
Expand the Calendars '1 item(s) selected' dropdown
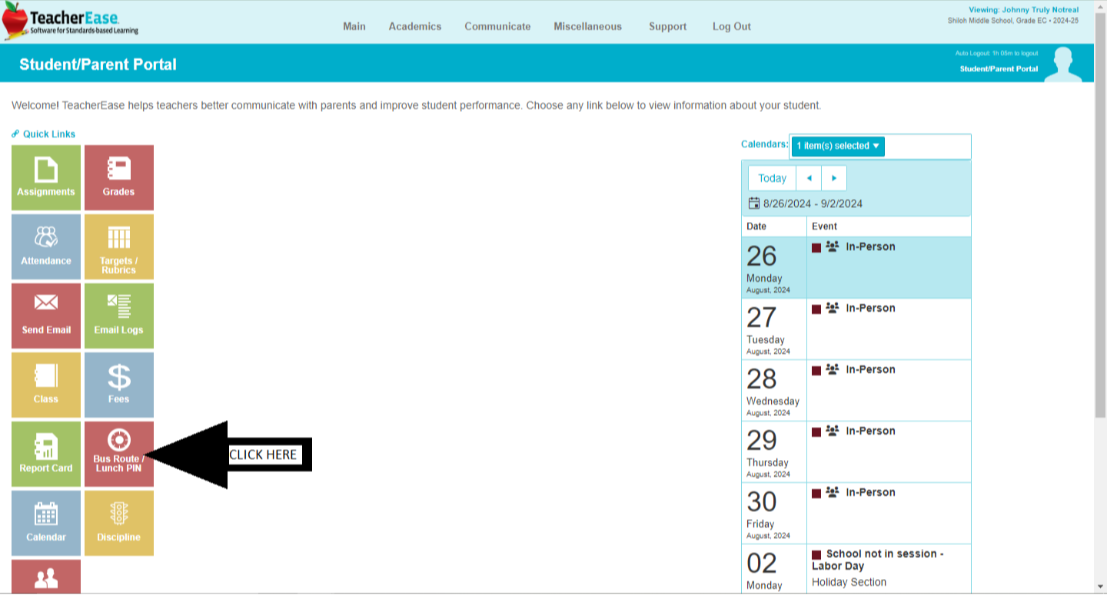pos(838,146)
